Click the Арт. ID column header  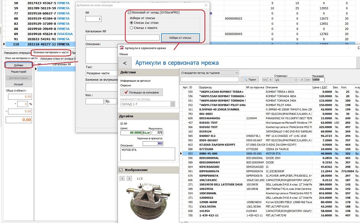click(187, 87)
